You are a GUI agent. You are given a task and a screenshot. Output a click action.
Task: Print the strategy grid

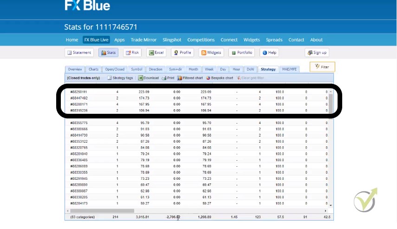pyautogui.click(x=168, y=78)
